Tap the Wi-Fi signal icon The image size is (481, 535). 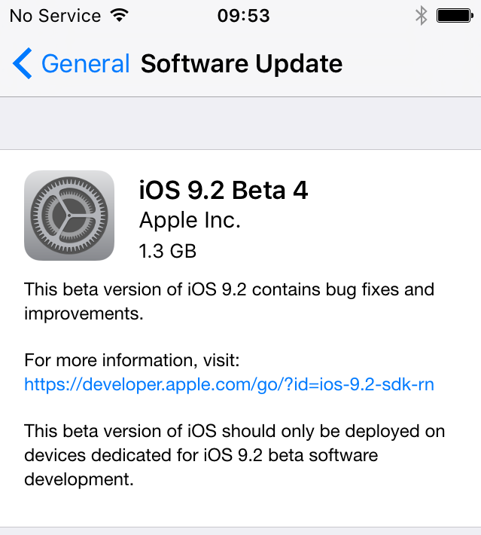coord(118,15)
